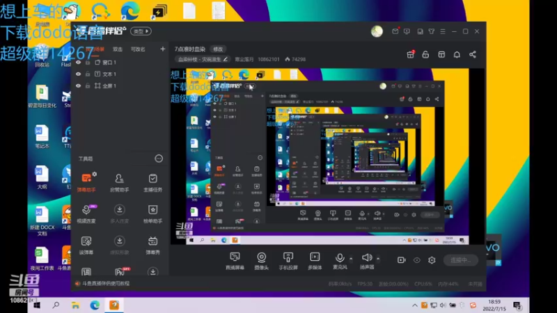Hide the 窗口 1 source
This screenshot has width=557, height=313.
(78, 63)
